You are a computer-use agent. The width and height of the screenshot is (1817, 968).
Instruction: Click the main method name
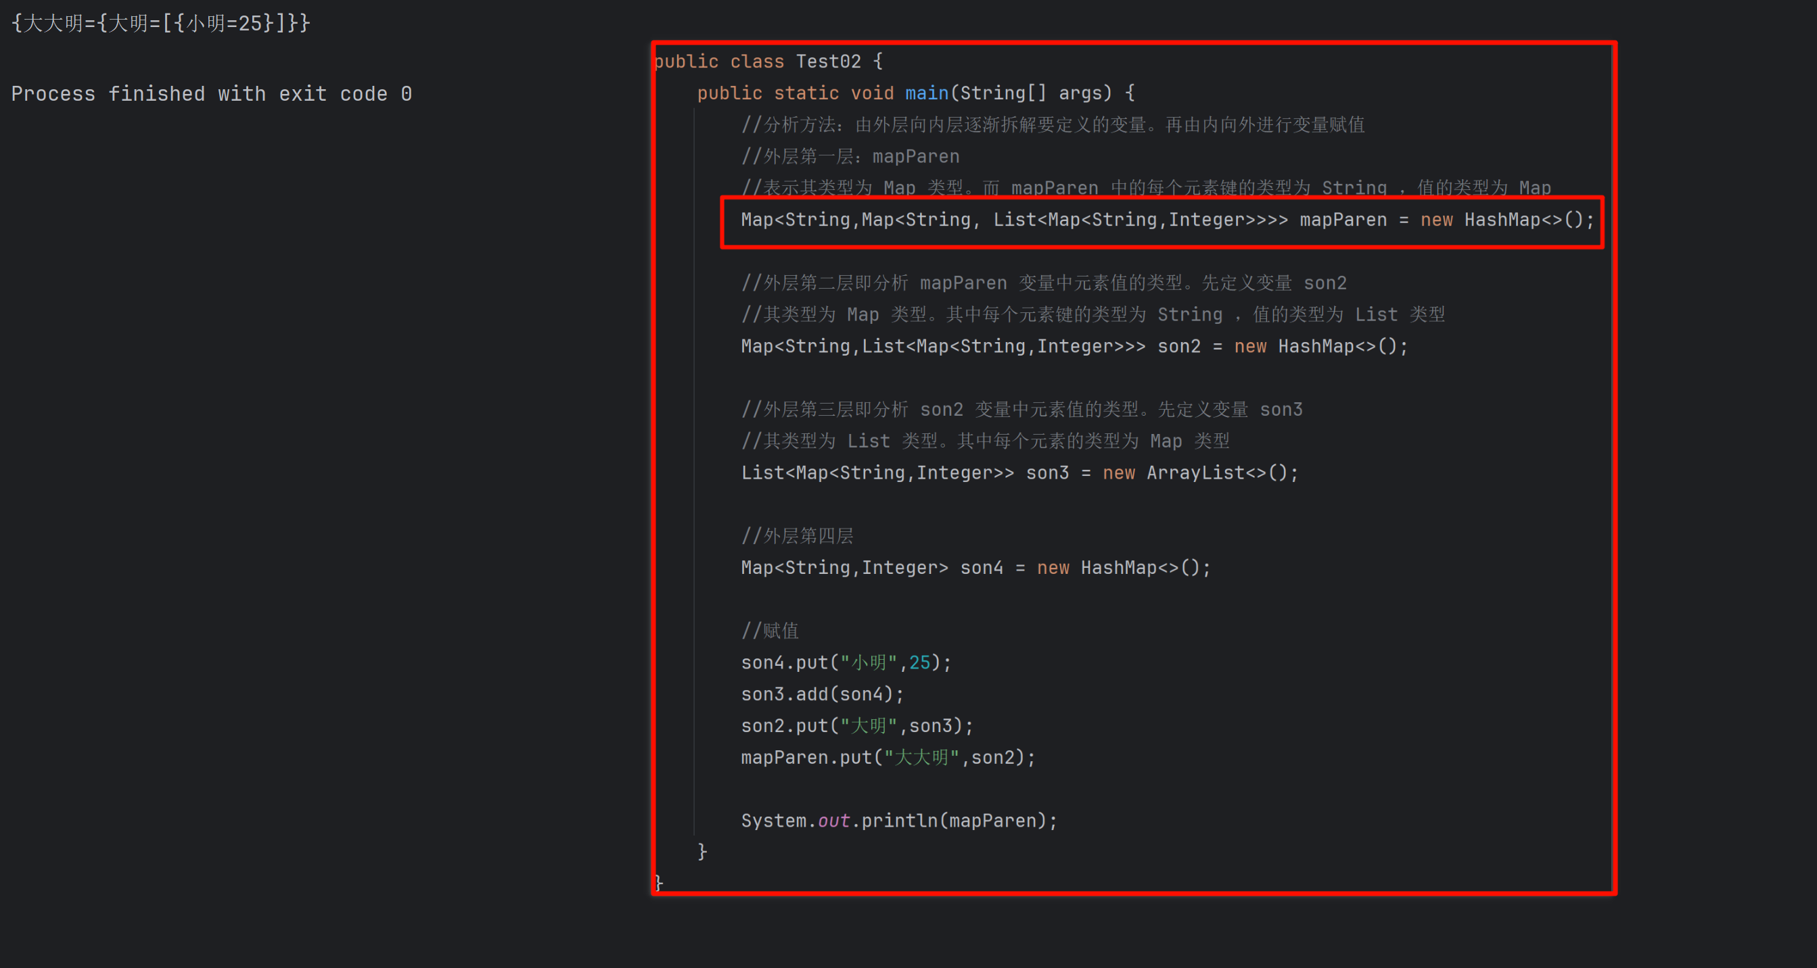pyautogui.click(x=926, y=93)
